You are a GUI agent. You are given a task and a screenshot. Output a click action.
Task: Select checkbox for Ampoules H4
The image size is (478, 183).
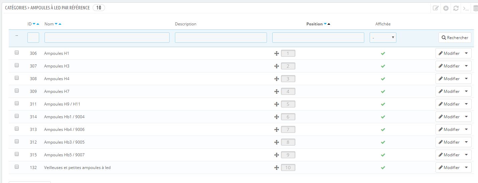click(x=17, y=78)
